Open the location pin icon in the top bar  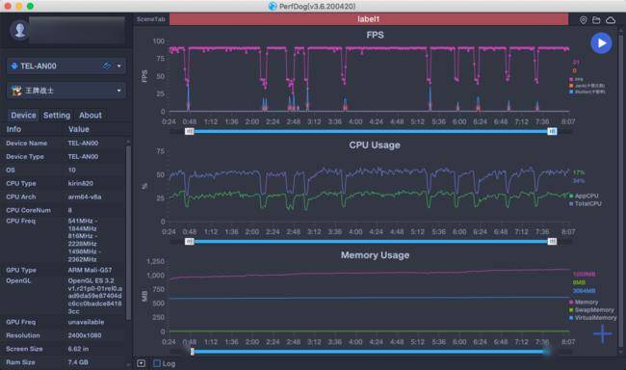pos(584,20)
